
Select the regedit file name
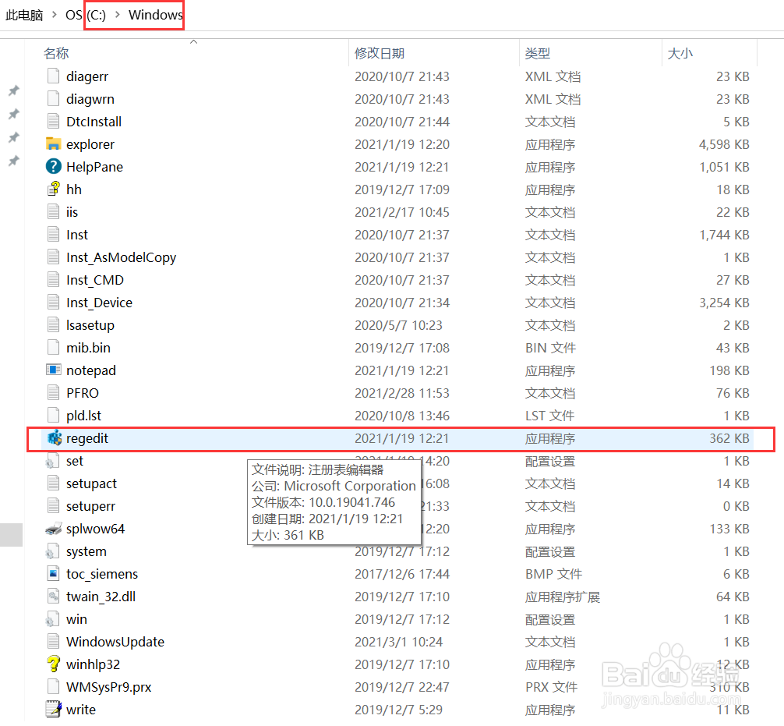(87, 438)
